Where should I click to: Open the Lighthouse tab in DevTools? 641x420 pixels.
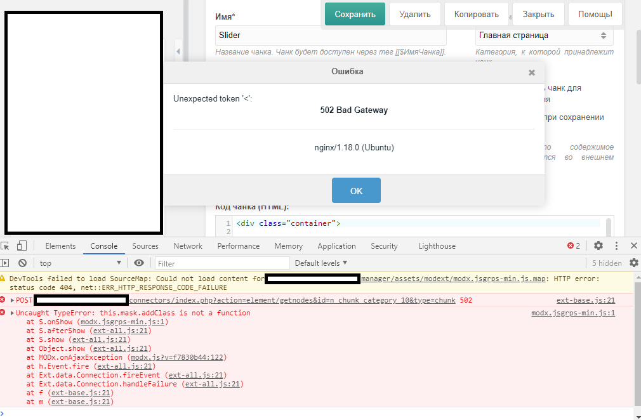[437, 246]
